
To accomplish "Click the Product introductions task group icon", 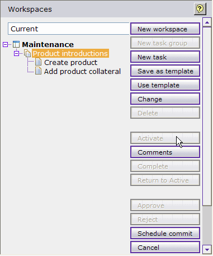I will (27, 53).
